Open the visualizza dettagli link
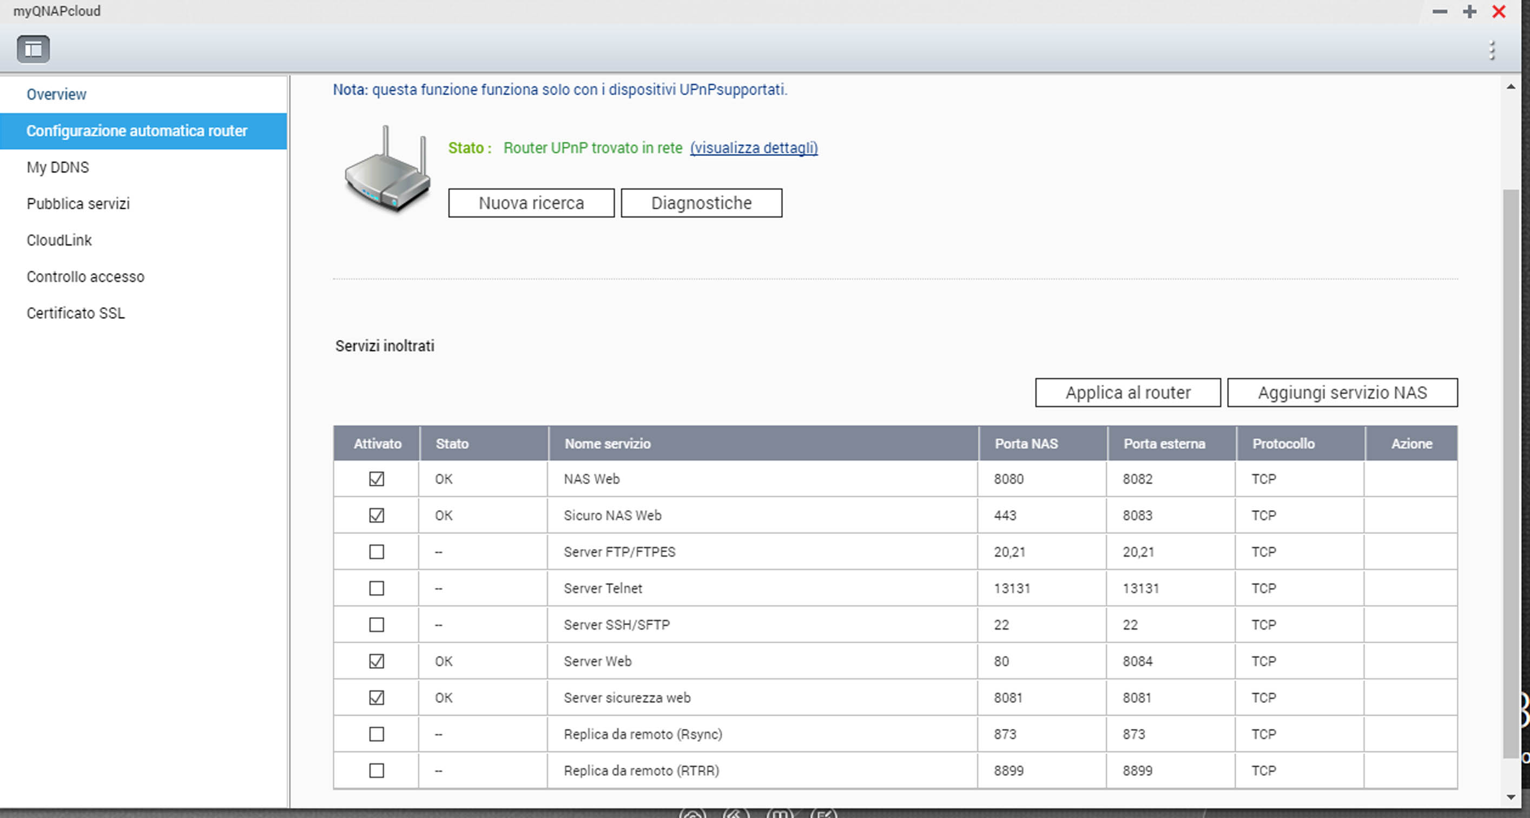The height and width of the screenshot is (818, 1530). 754,148
